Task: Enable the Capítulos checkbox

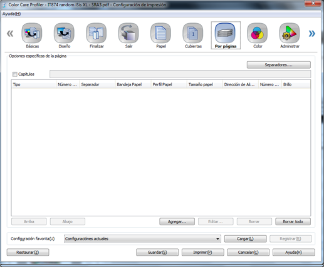Action: click(15, 74)
